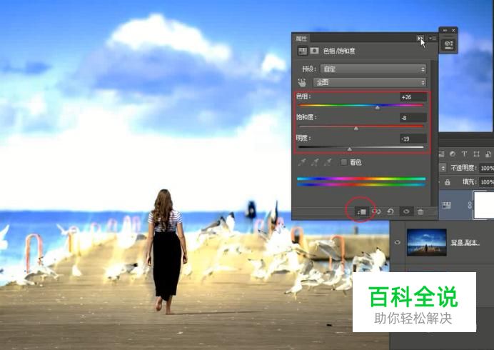
Task: Click the lock all layer icon
Action: pos(448,182)
